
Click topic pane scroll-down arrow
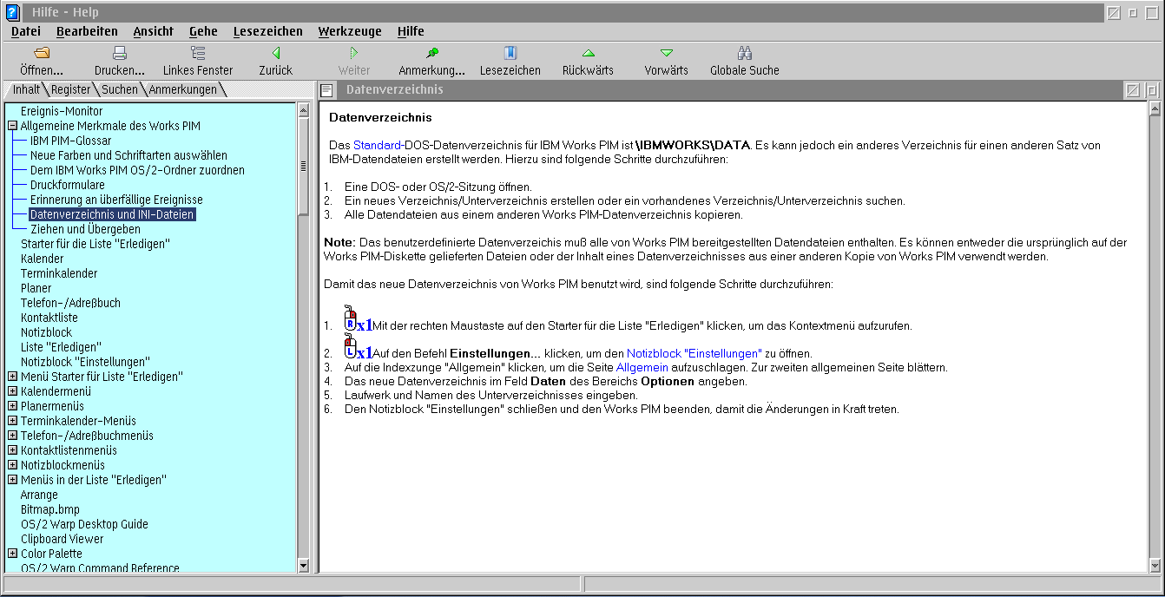(x=1154, y=566)
